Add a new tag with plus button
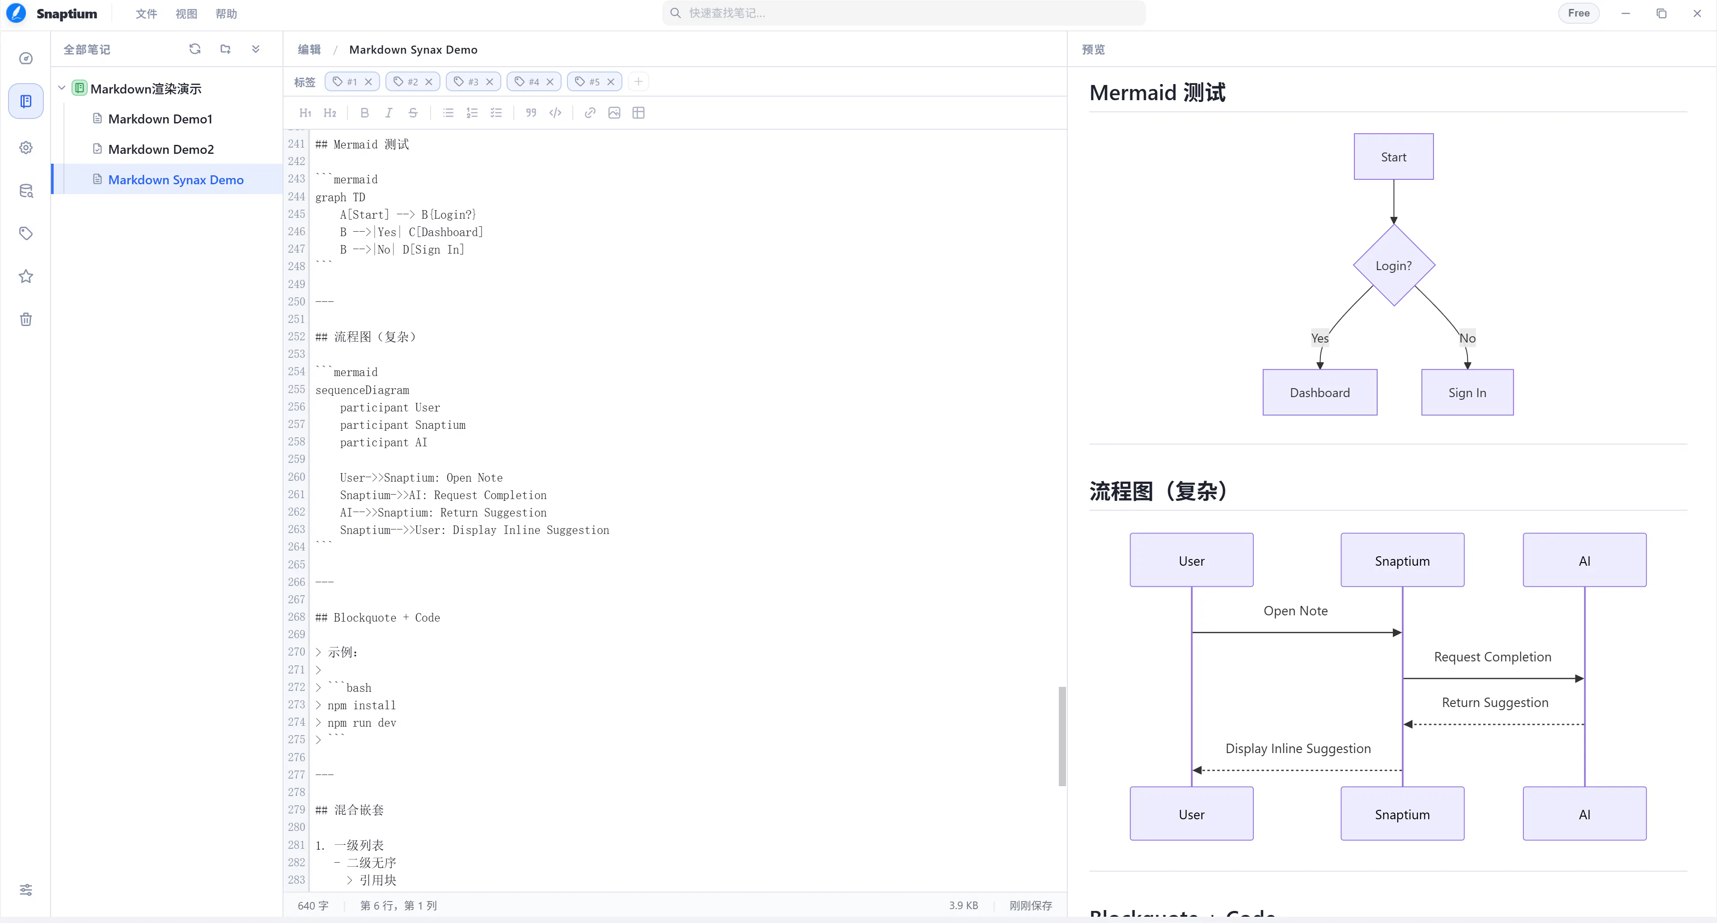Screen dimensions: 1717x923 pos(638,81)
